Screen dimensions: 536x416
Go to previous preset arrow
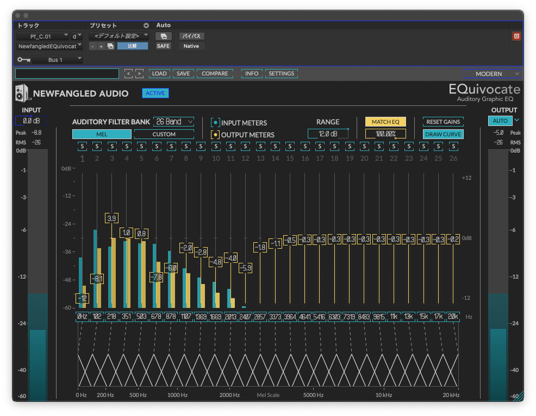coord(128,73)
